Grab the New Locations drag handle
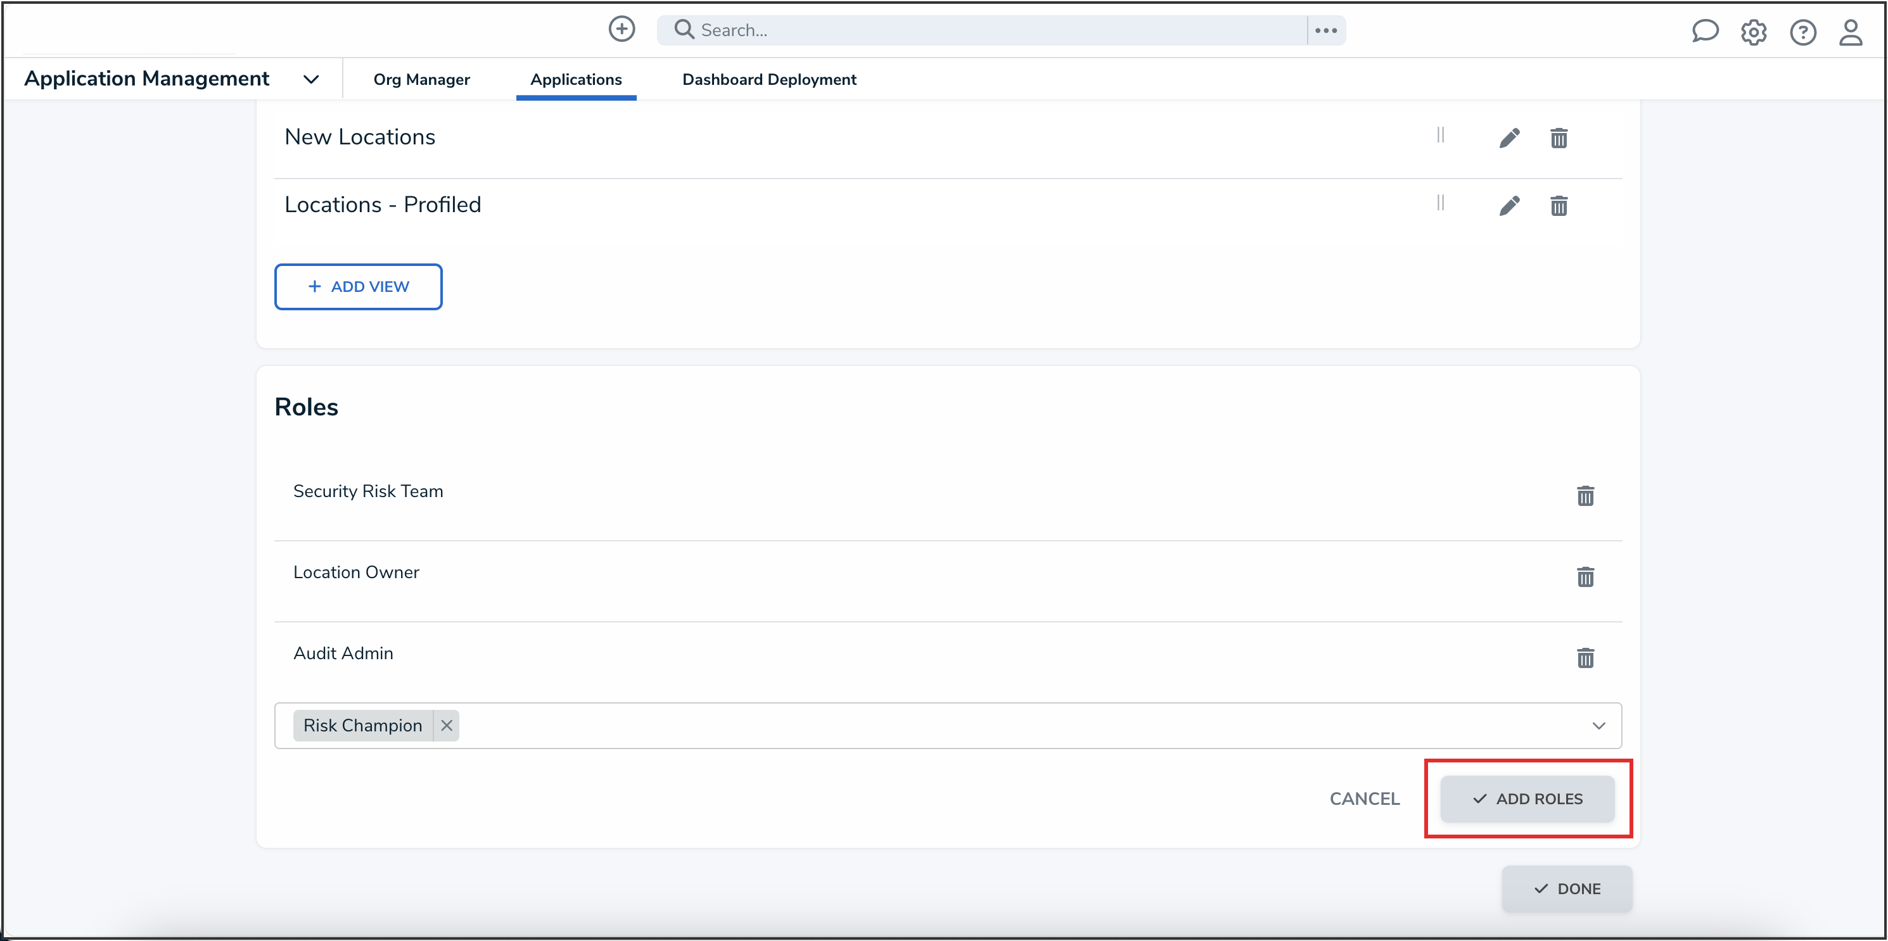The image size is (1888, 941). click(1440, 136)
